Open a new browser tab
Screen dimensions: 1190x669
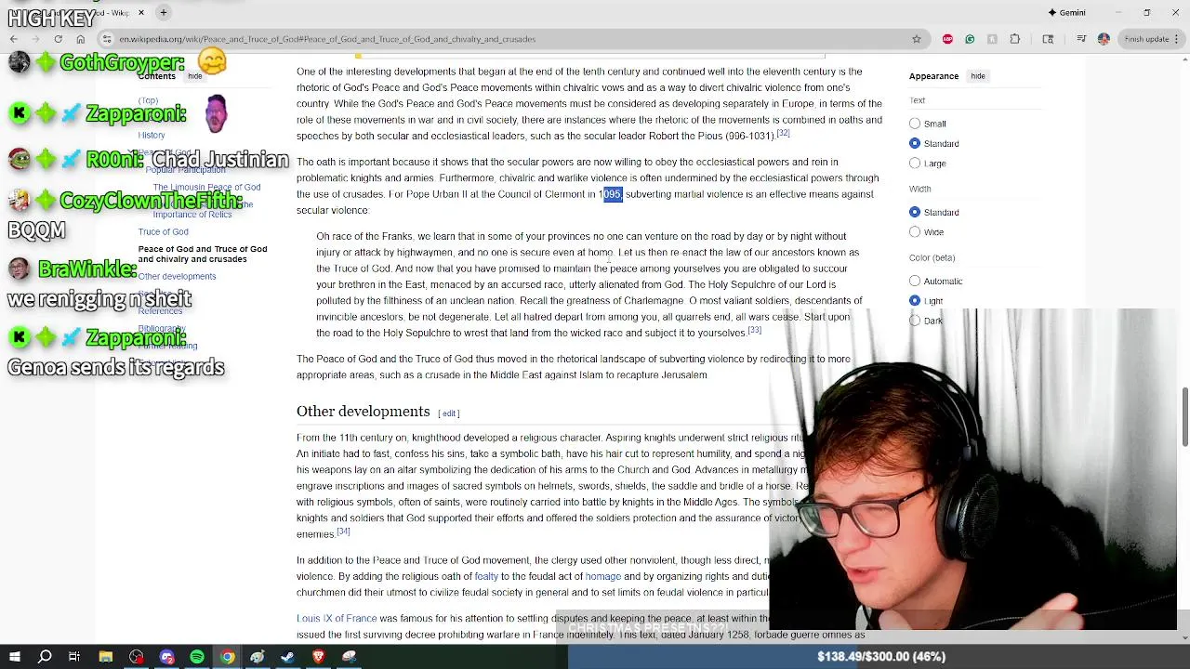click(163, 12)
